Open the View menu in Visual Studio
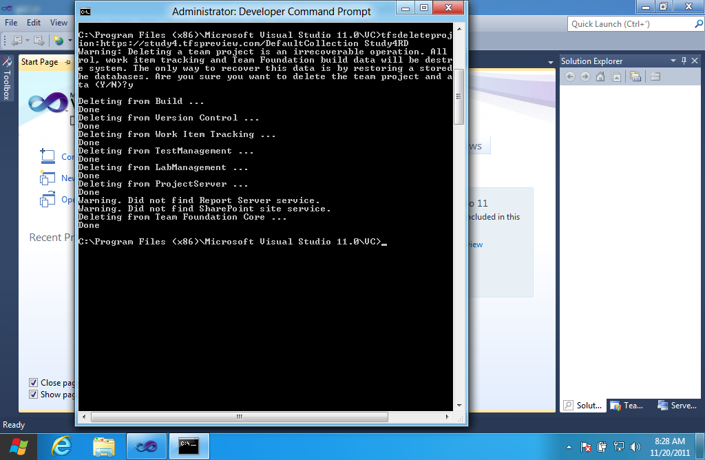The width and height of the screenshot is (705, 460). (59, 23)
